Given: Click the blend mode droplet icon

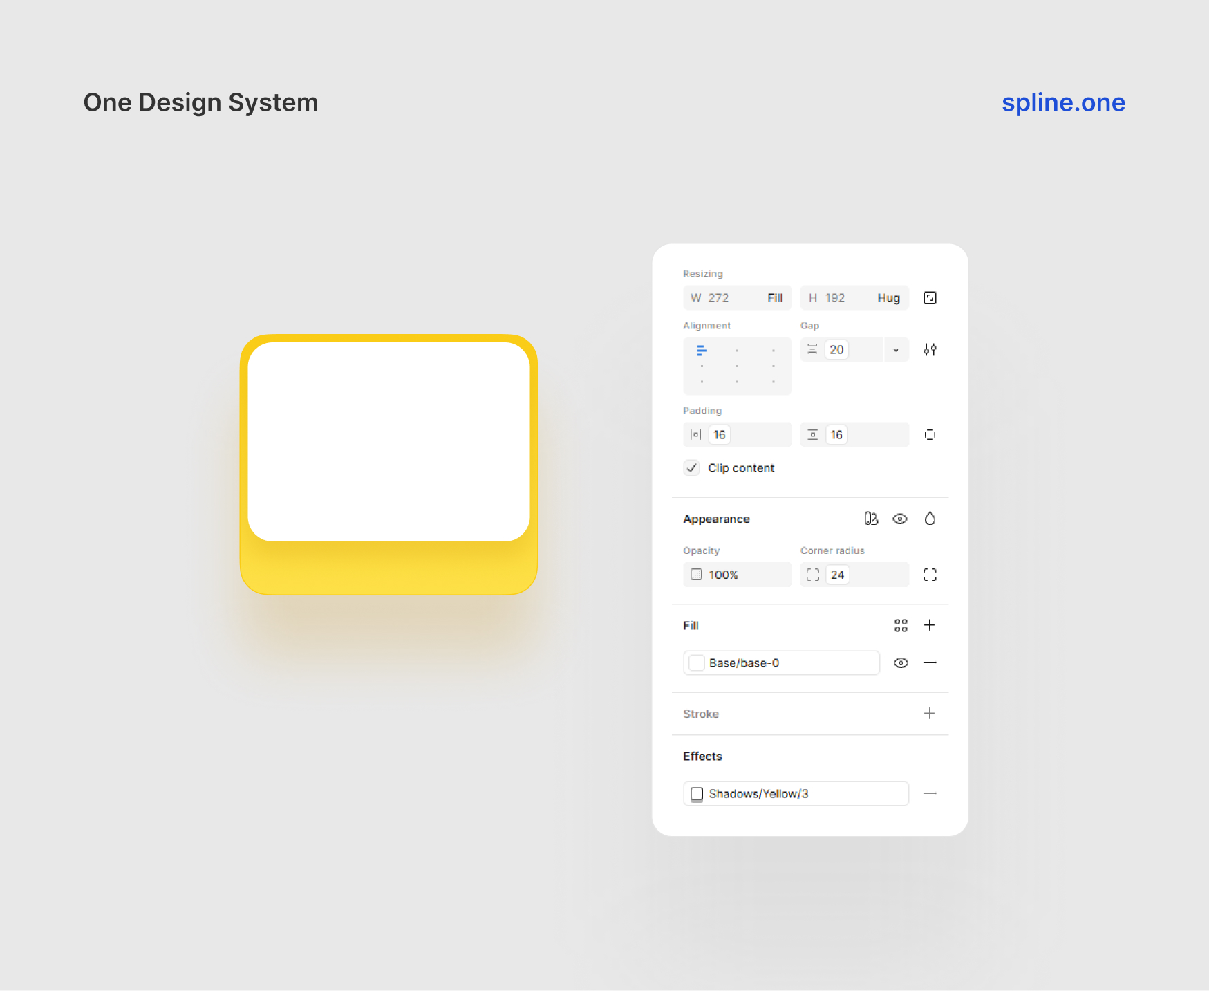Looking at the screenshot, I should point(930,519).
